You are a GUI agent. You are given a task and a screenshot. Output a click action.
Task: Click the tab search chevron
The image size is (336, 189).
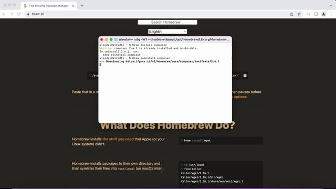(331, 6)
